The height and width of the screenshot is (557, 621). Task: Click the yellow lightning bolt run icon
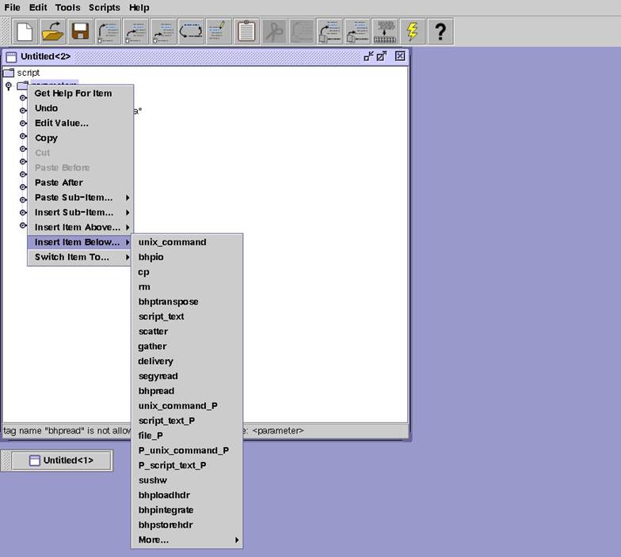413,32
